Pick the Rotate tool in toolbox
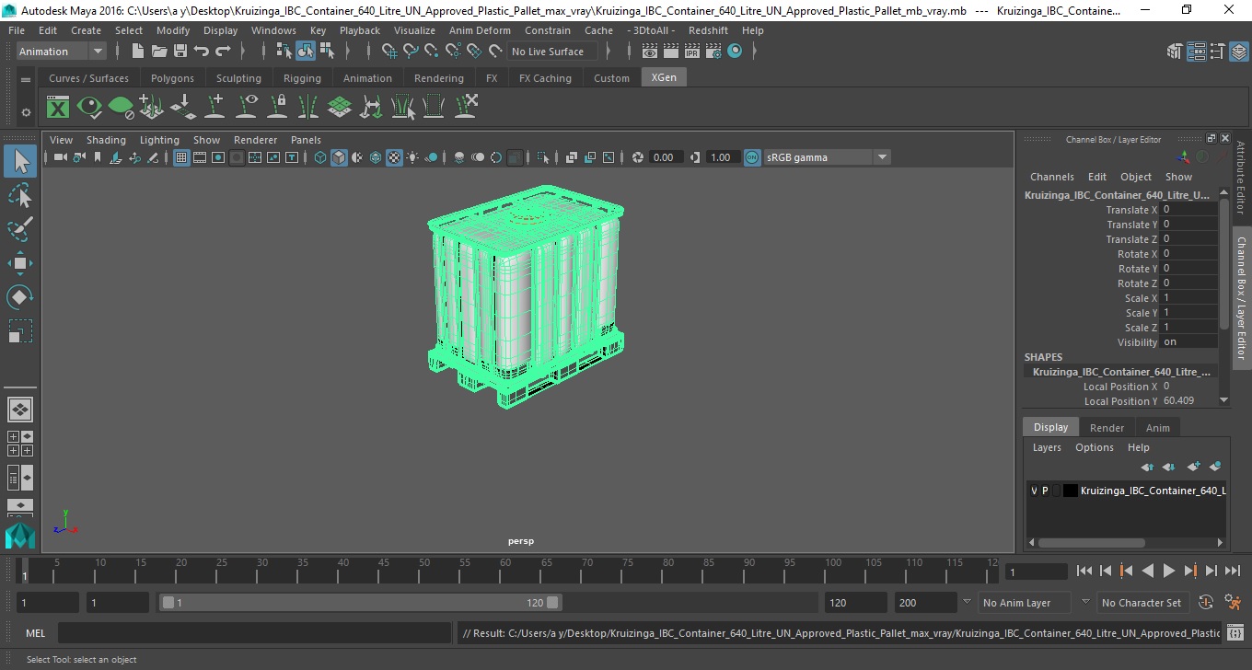The image size is (1252, 670). (20, 296)
